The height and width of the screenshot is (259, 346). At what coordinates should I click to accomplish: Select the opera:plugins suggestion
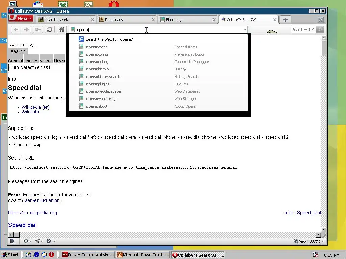coord(158,84)
